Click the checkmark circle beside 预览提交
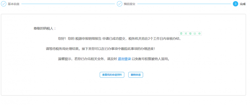This screenshot has width=250, height=105. pyautogui.click(x=119, y=4)
